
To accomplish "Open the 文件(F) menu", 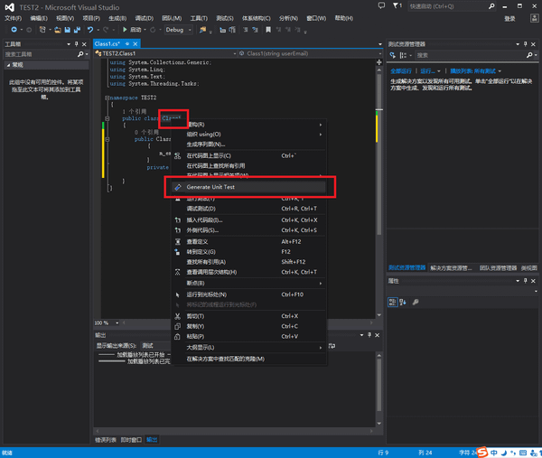I will 14,18.
